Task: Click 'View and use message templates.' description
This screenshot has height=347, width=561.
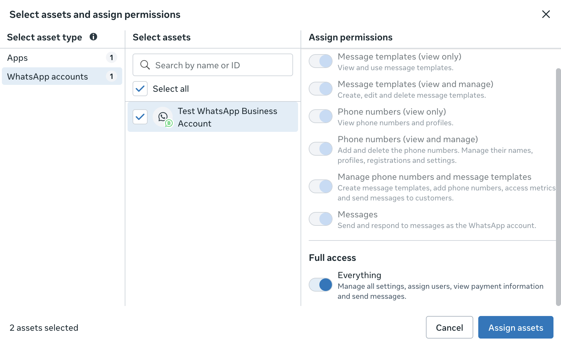Action: click(x=396, y=68)
